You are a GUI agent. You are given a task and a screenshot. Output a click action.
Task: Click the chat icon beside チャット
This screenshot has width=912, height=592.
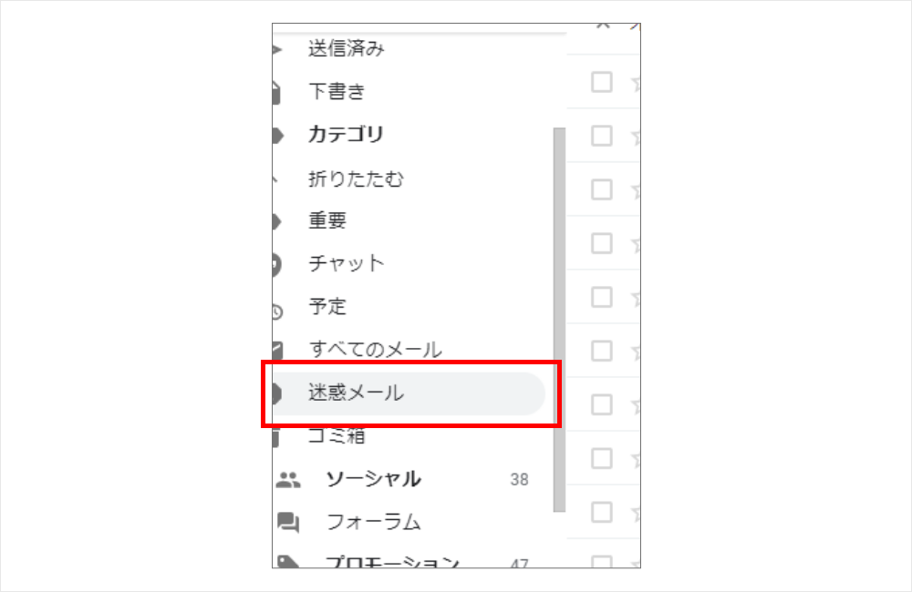[x=277, y=264]
